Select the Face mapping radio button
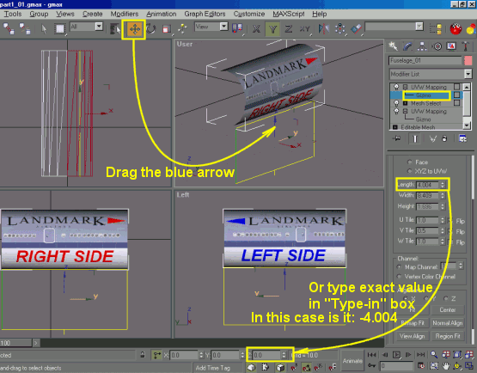Viewport: 477px width, 373px height. pyautogui.click(x=409, y=162)
